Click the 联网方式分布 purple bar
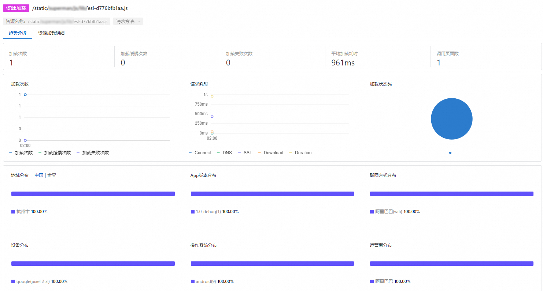This screenshot has height=291, width=543. point(452,194)
